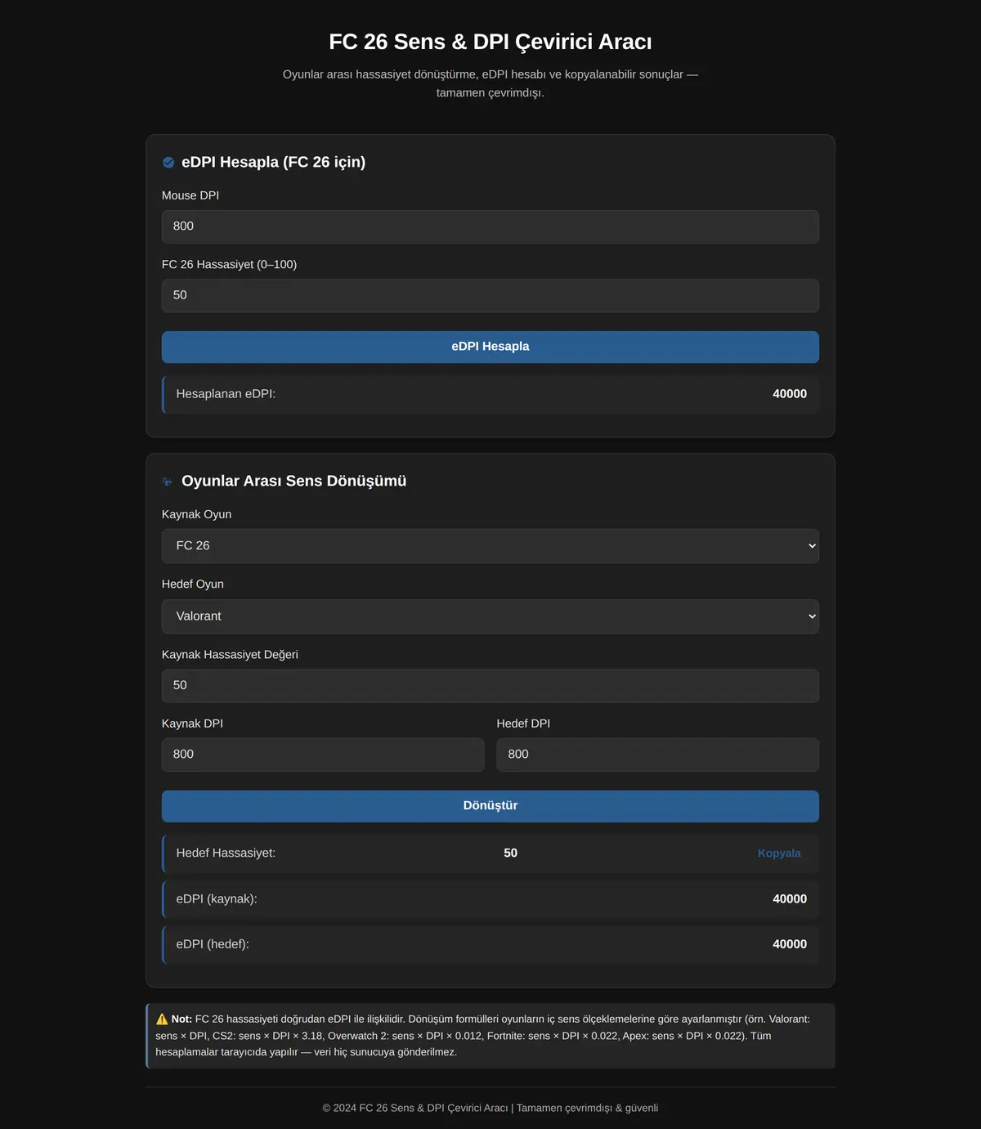The height and width of the screenshot is (1129, 981).
Task: Click the eDPI (hedef) label
Action: click(x=213, y=944)
